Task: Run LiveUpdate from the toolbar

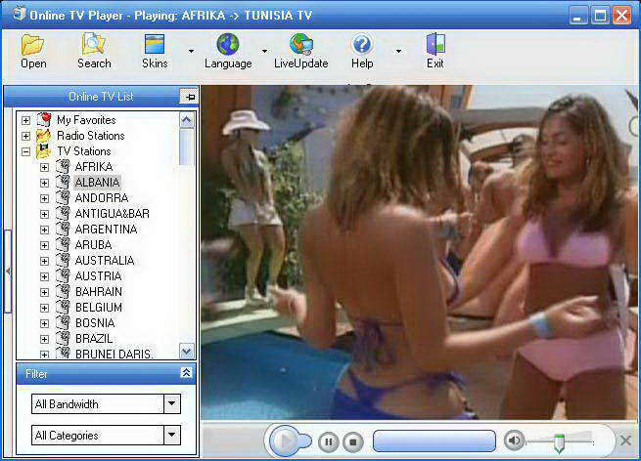Action: pos(300,44)
